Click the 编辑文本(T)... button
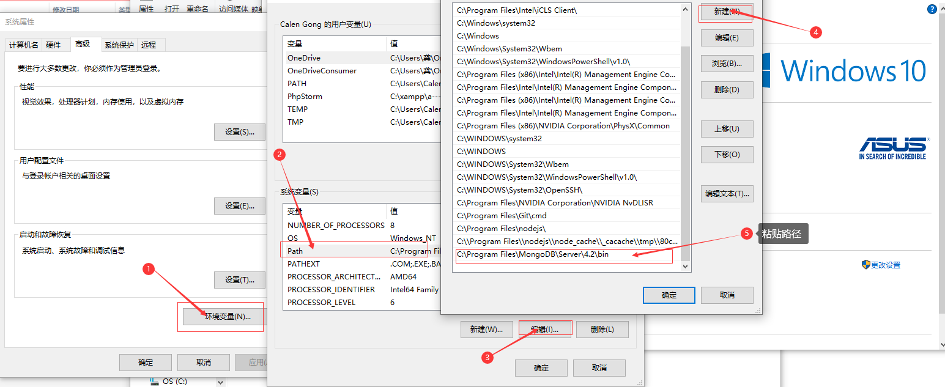This screenshot has width=945, height=387. tap(727, 194)
